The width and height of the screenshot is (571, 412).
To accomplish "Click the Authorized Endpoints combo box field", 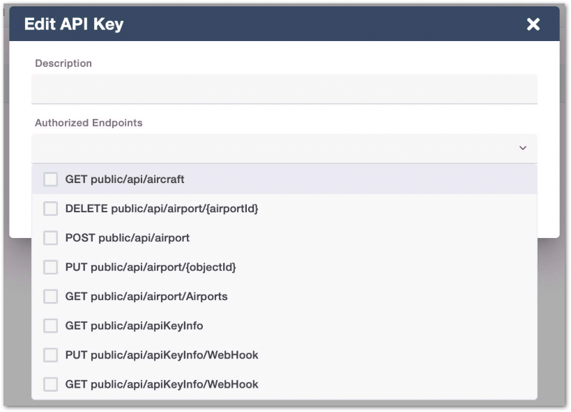I will [272, 148].
